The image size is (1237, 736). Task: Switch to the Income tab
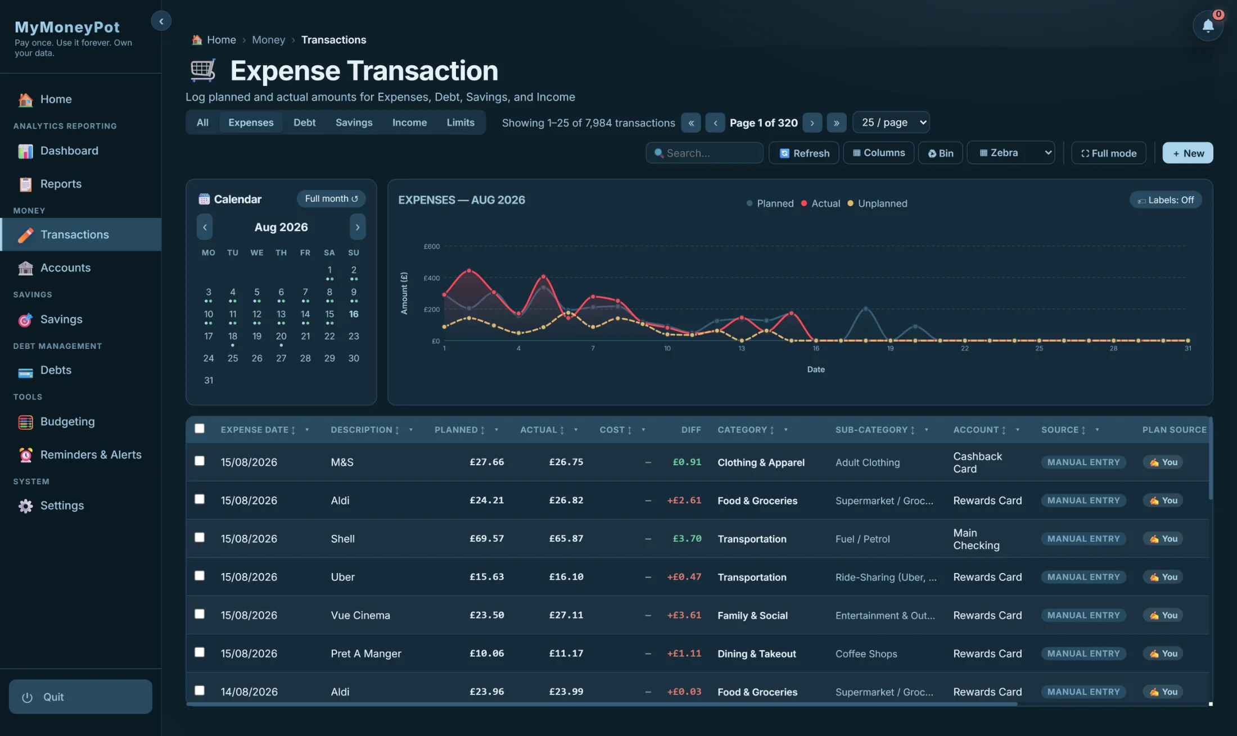409,122
